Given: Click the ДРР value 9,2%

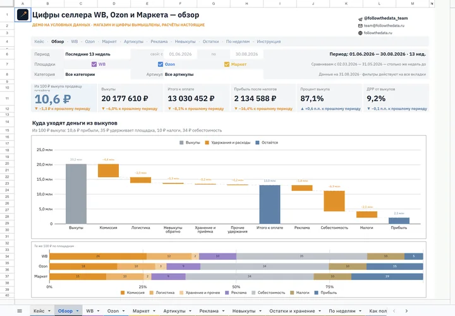Looking at the screenshot, I should pyautogui.click(x=376, y=99).
